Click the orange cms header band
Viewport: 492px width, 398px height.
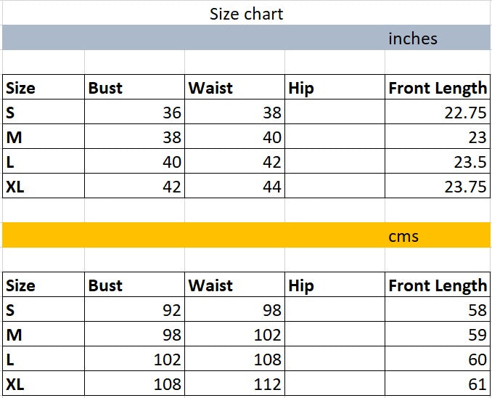pyautogui.click(x=189, y=236)
